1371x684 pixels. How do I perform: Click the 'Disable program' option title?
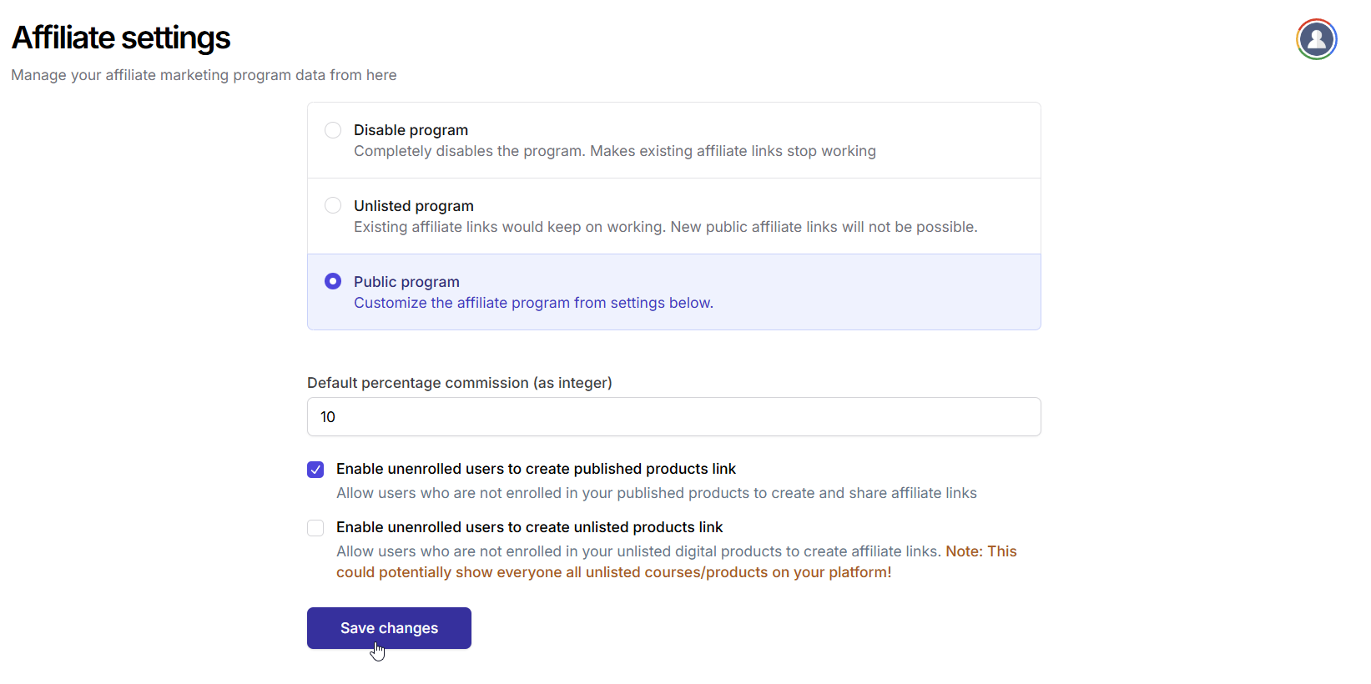click(411, 130)
